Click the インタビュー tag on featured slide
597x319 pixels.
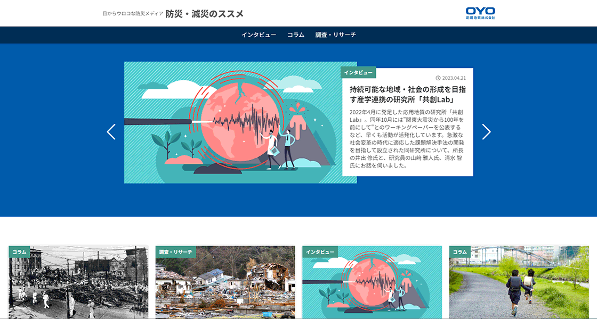(x=358, y=72)
